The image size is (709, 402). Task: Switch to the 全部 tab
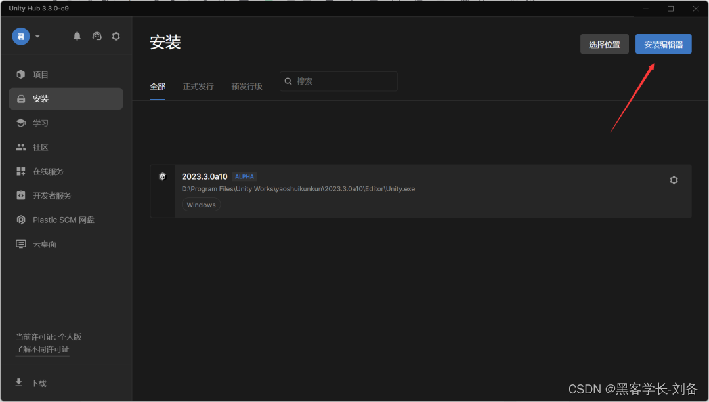tap(158, 87)
